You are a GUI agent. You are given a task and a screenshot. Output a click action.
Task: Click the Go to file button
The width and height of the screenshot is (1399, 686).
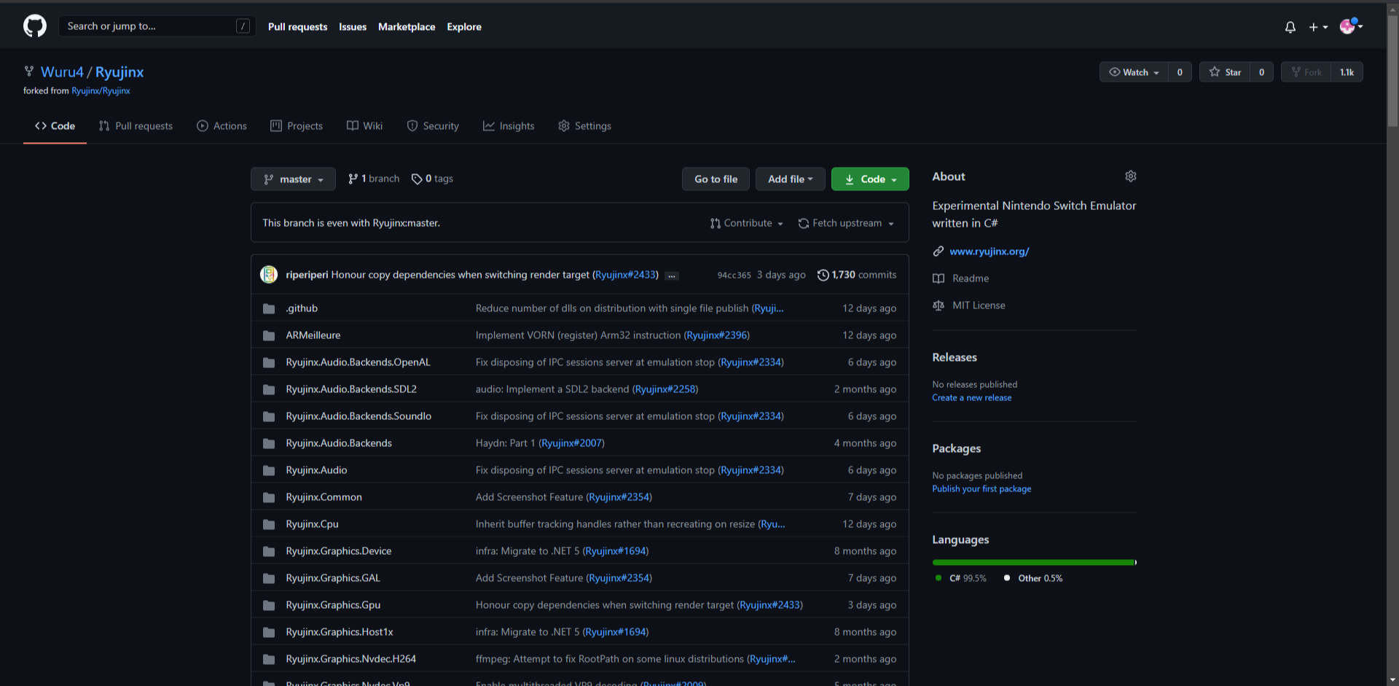(716, 179)
